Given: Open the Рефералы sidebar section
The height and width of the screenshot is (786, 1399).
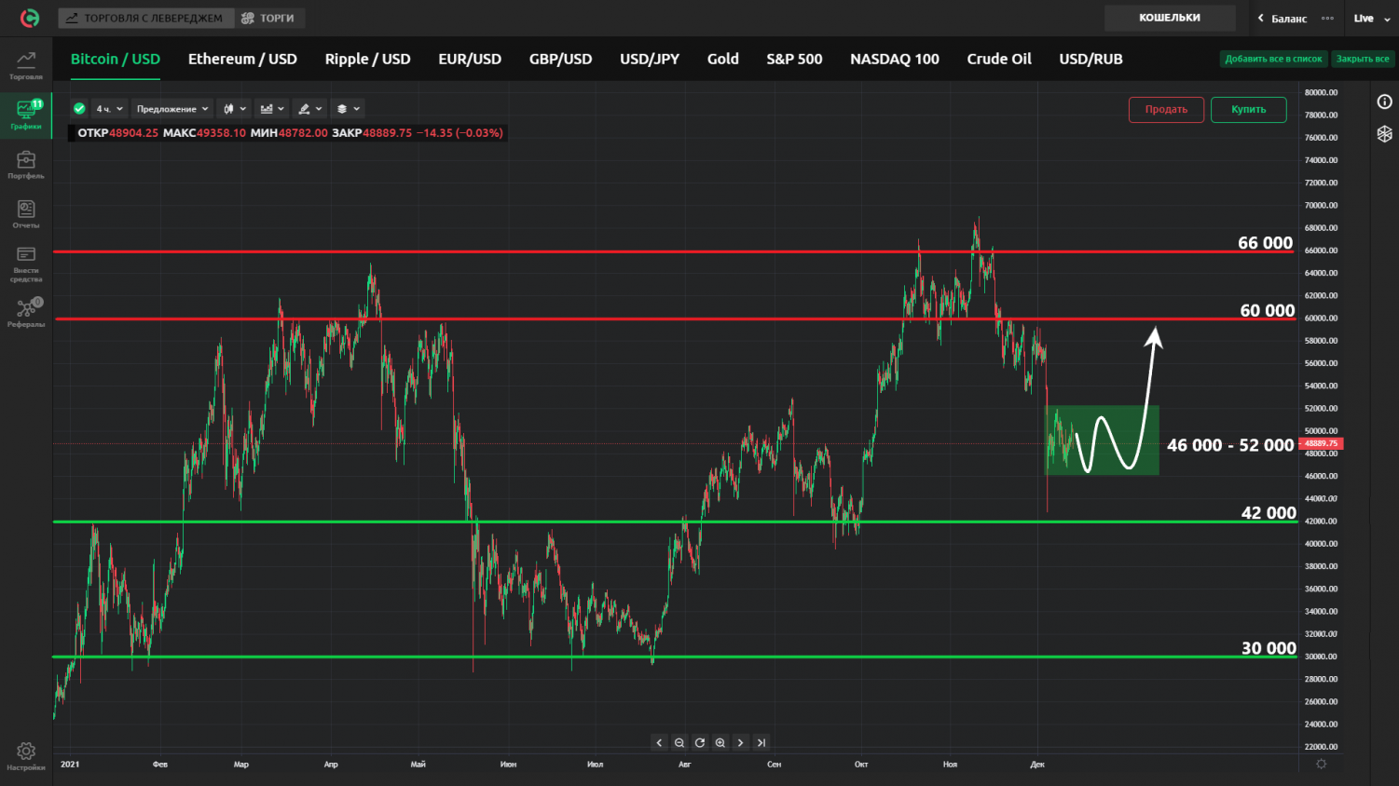Looking at the screenshot, I should click(26, 313).
